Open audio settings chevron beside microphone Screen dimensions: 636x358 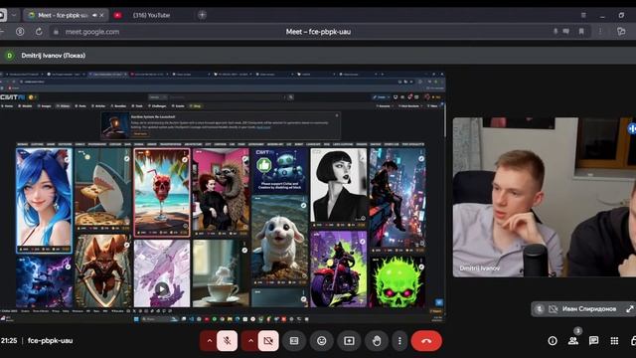tap(210, 341)
